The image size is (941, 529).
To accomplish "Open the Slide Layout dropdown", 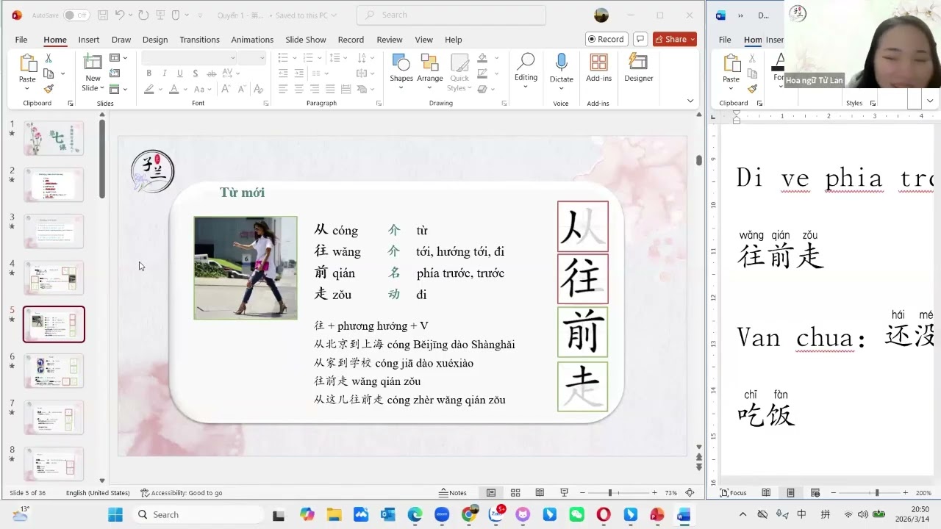I will 118,58.
